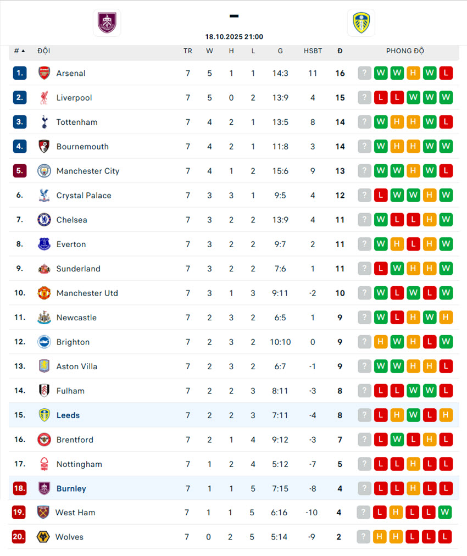Screen dimensions: 467x556
Task: Click West Ham's green W form badge
Action: [x=445, y=513]
